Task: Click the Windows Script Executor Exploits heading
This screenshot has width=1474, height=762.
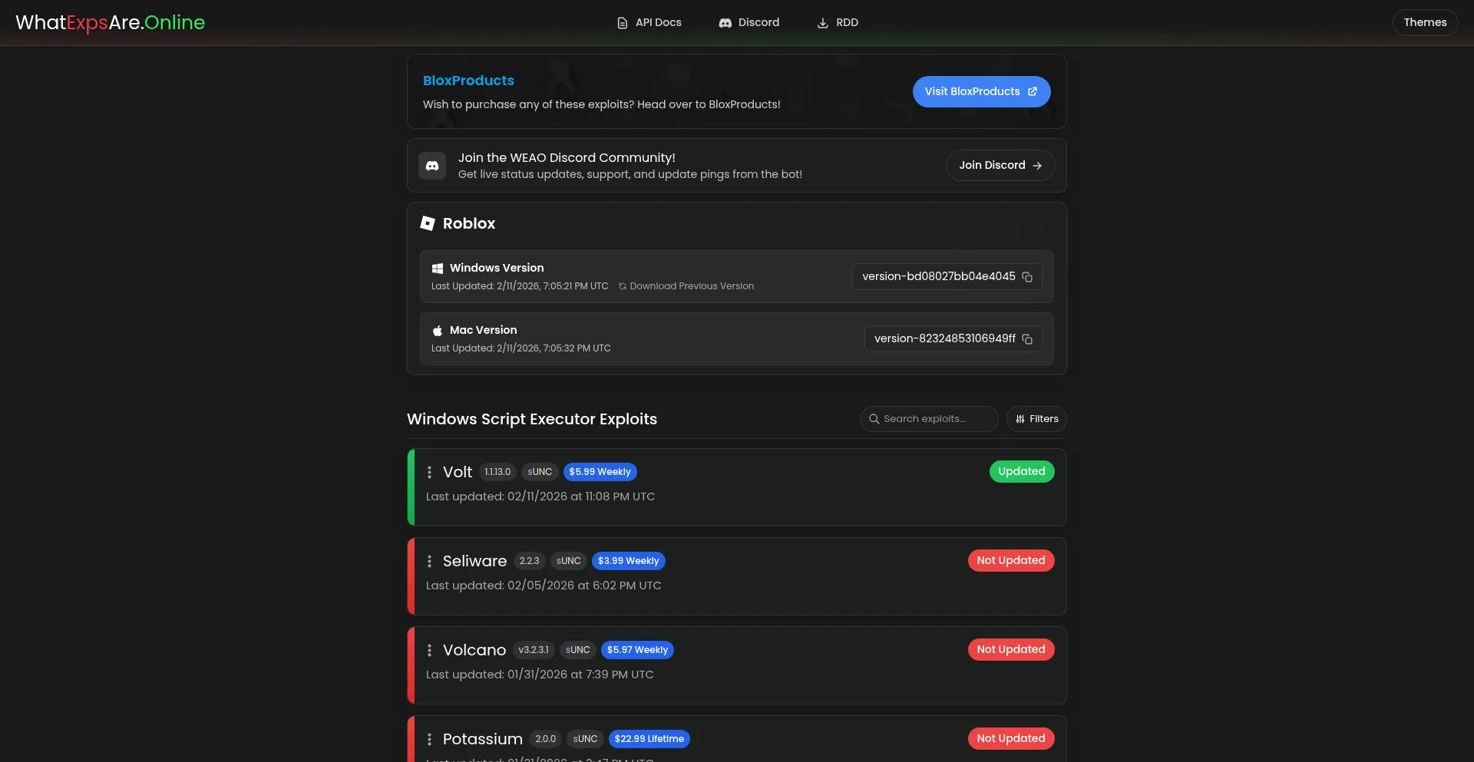Action: tap(532, 419)
